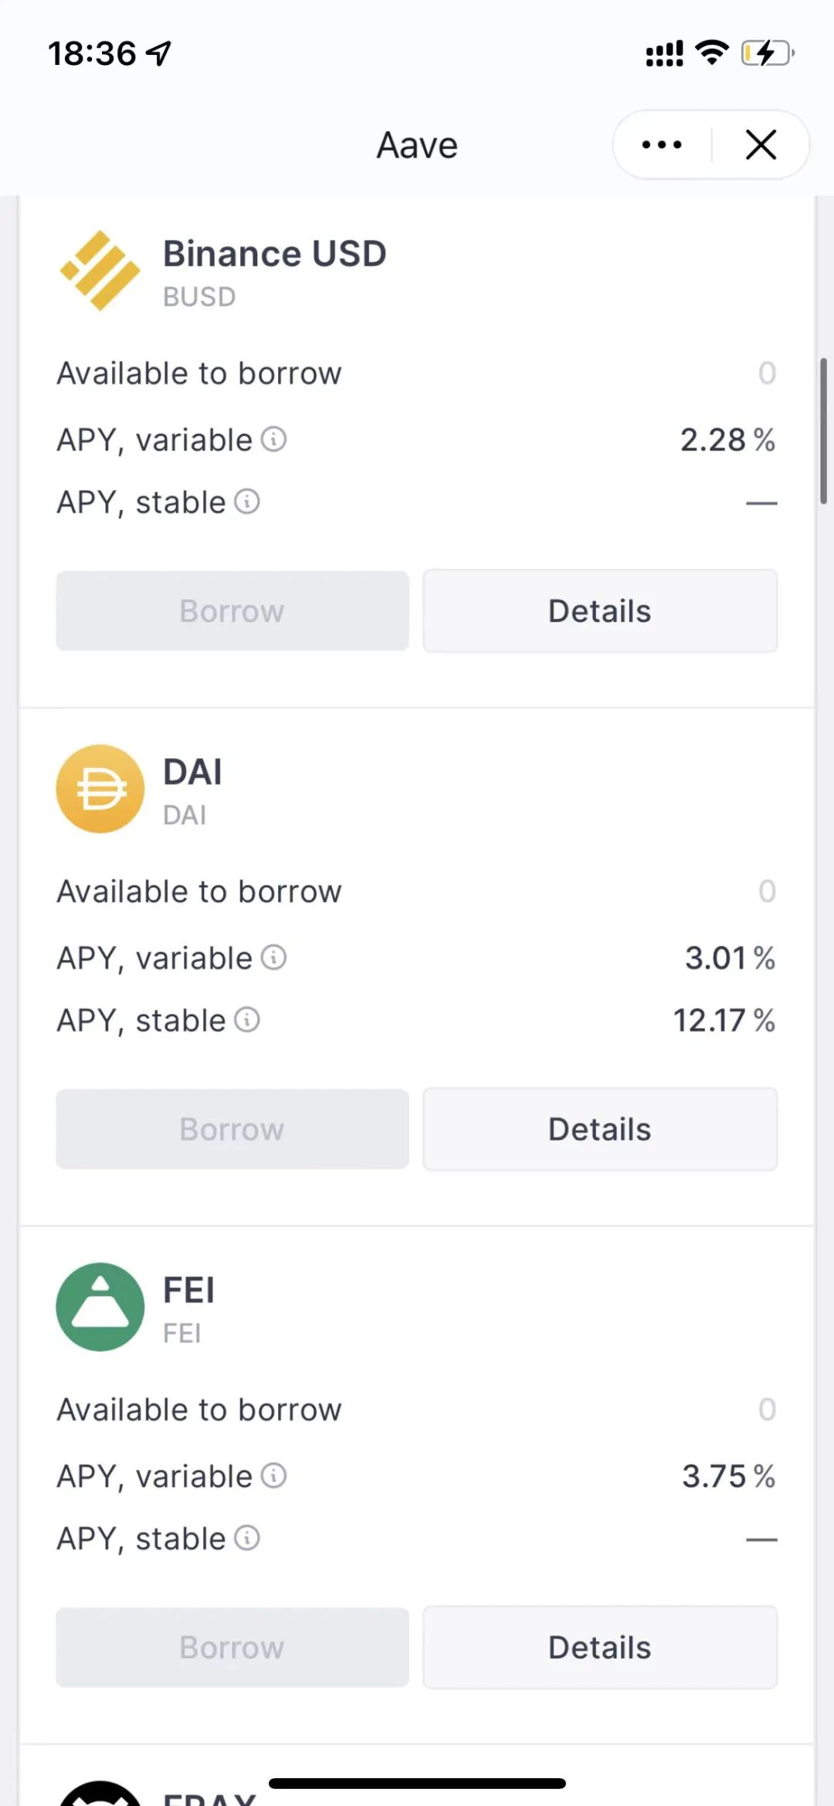
Task: Tap the green FEI token logo
Action: [100, 1307]
